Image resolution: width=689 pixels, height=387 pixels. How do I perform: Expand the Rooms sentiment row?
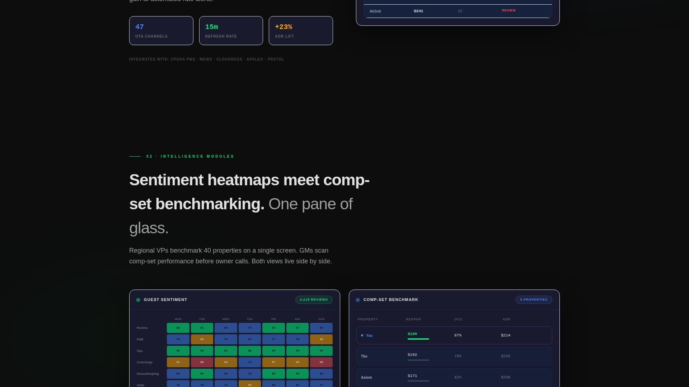coord(142,328)
